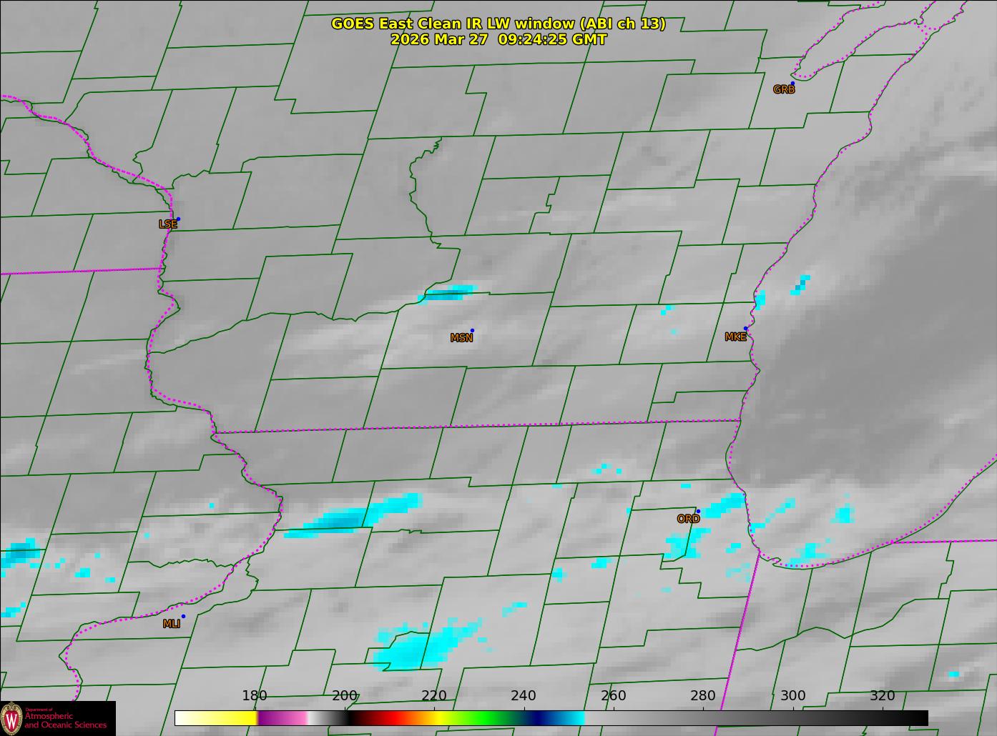997x736 pixels.
Task: Click the 300 colorbar tick label
Action: pos(793,696)
